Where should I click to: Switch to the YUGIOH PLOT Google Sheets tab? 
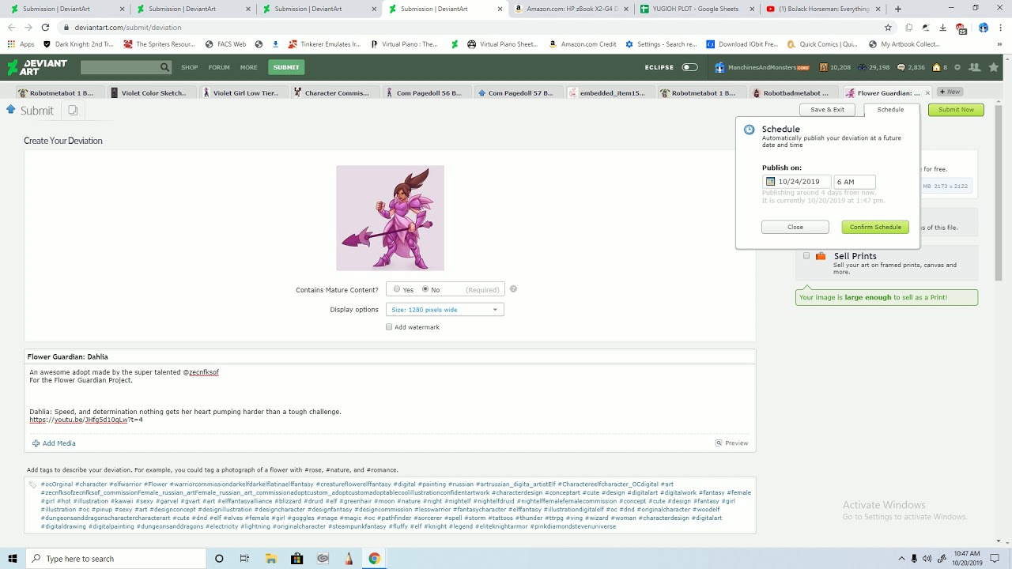[696, 9]
